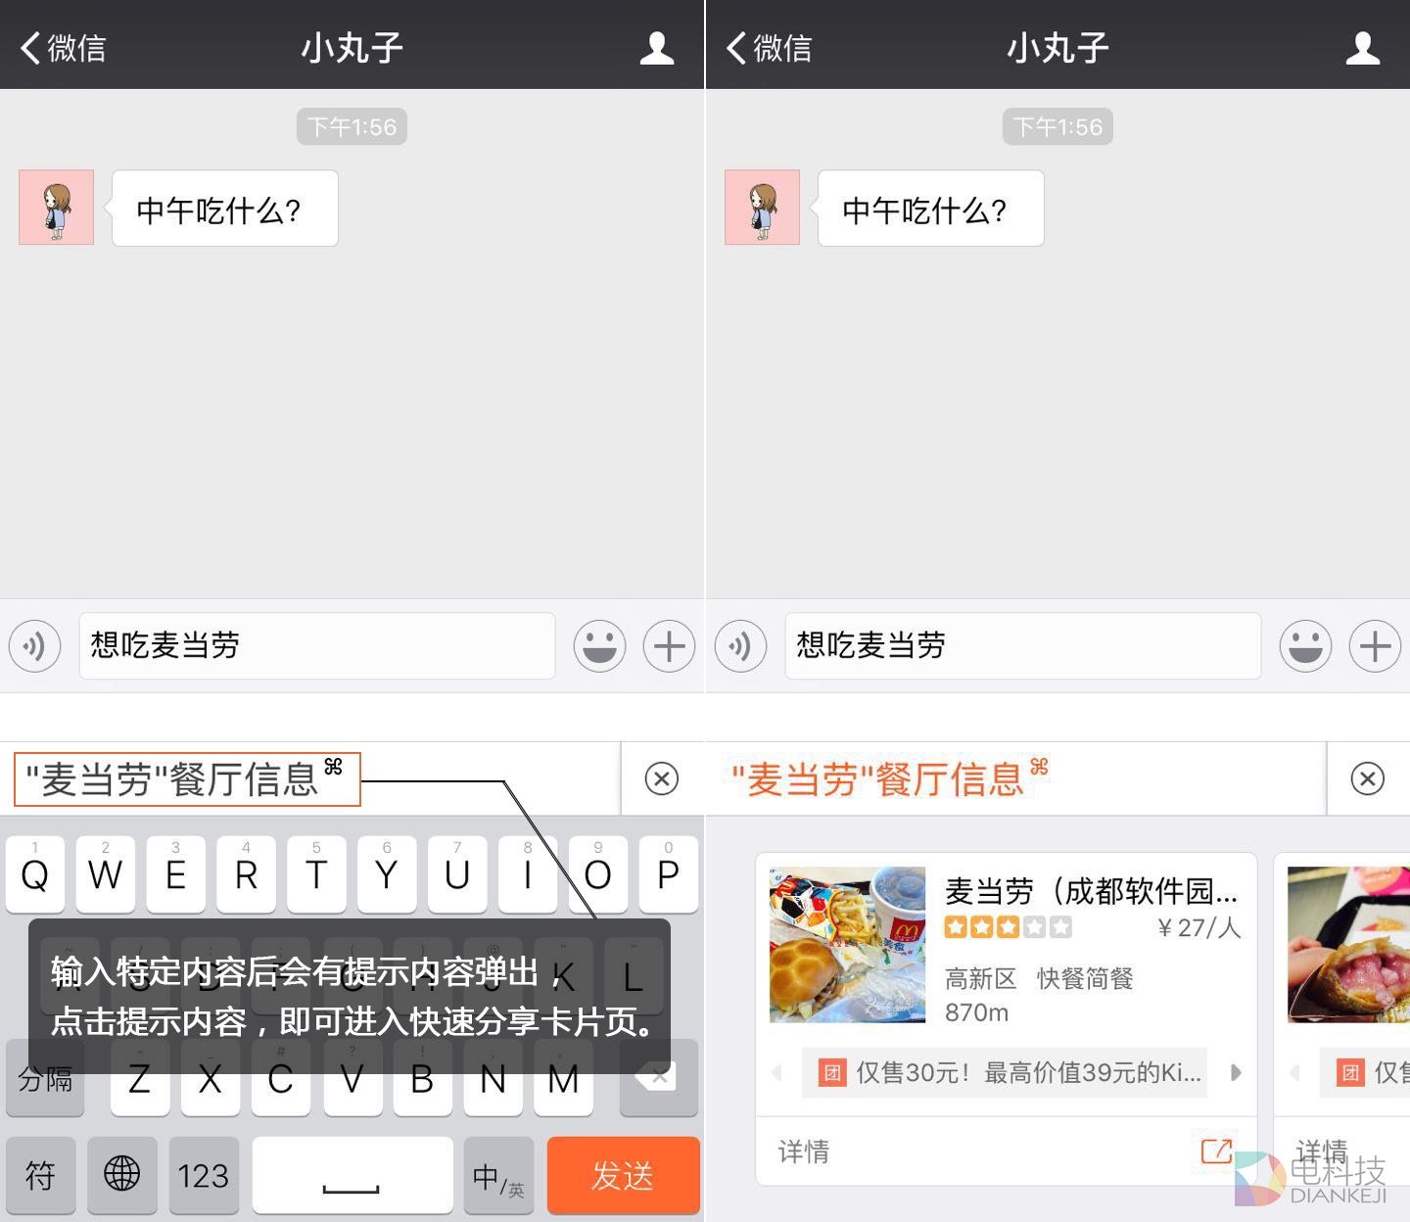Screen dimensions: 1410x1222
Task: Go back to 微信 in left chat
Action: click(x=64, y=48)
